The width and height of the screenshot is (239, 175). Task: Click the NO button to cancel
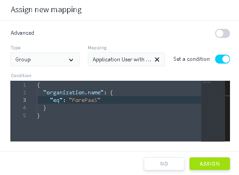coord(164,164)
